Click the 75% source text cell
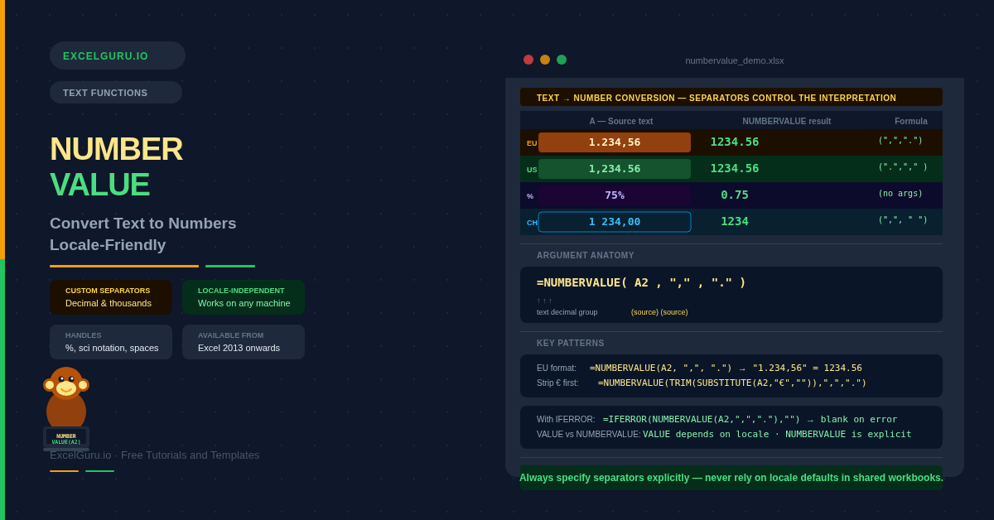 point(614,195)
